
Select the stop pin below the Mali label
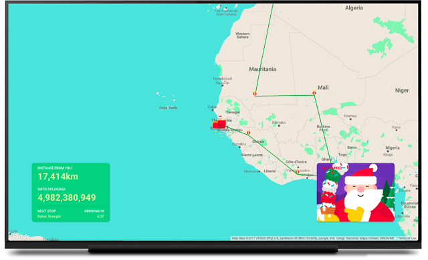coord(314,93)
